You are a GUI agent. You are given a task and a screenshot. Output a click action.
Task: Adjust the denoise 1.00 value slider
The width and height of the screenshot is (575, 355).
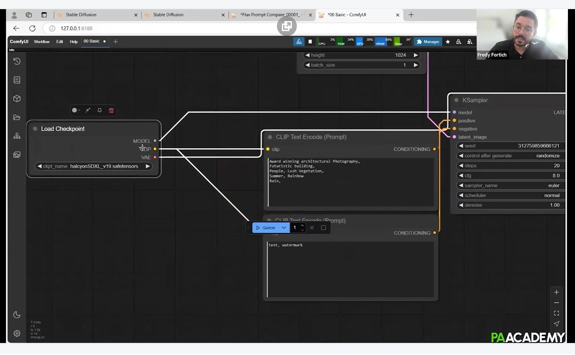[x=511, y=205]
